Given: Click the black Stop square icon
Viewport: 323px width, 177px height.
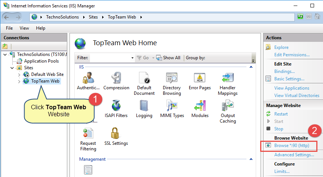Looking at the screenshot, I should [x=268, y=128].
